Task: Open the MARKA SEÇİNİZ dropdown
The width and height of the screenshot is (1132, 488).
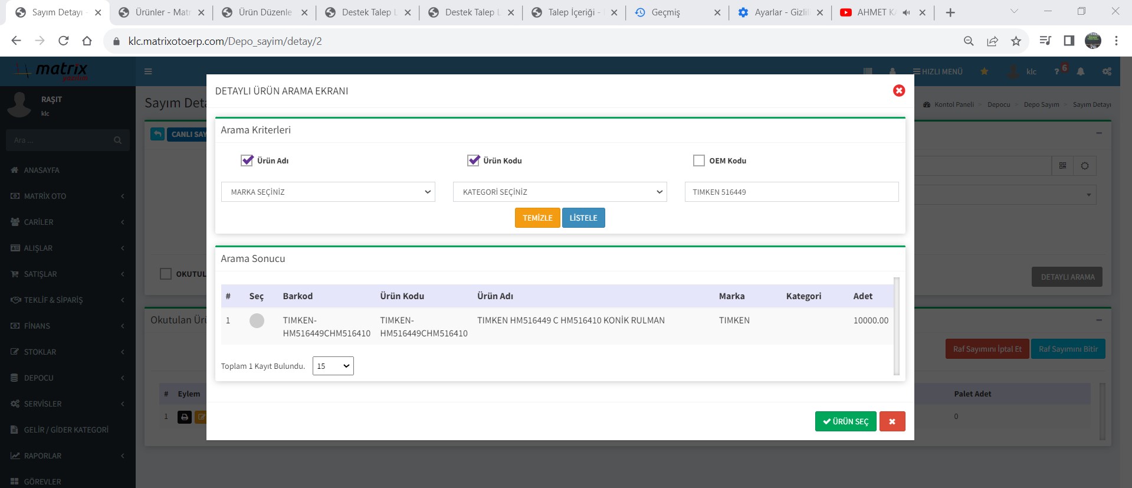Action: (x=328, y=192)
